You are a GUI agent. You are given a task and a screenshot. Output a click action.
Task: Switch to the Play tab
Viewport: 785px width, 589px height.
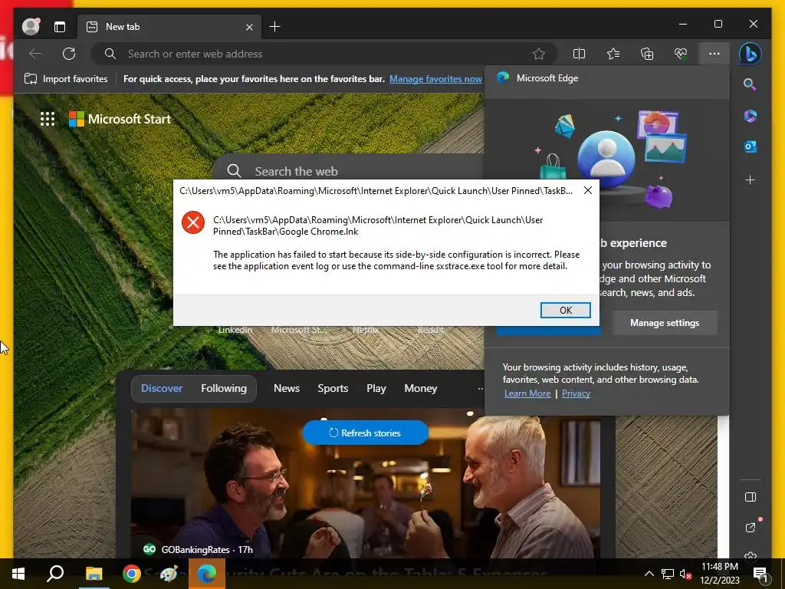coord(376,388)
